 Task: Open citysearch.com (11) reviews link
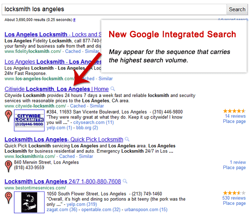[93, 122]
